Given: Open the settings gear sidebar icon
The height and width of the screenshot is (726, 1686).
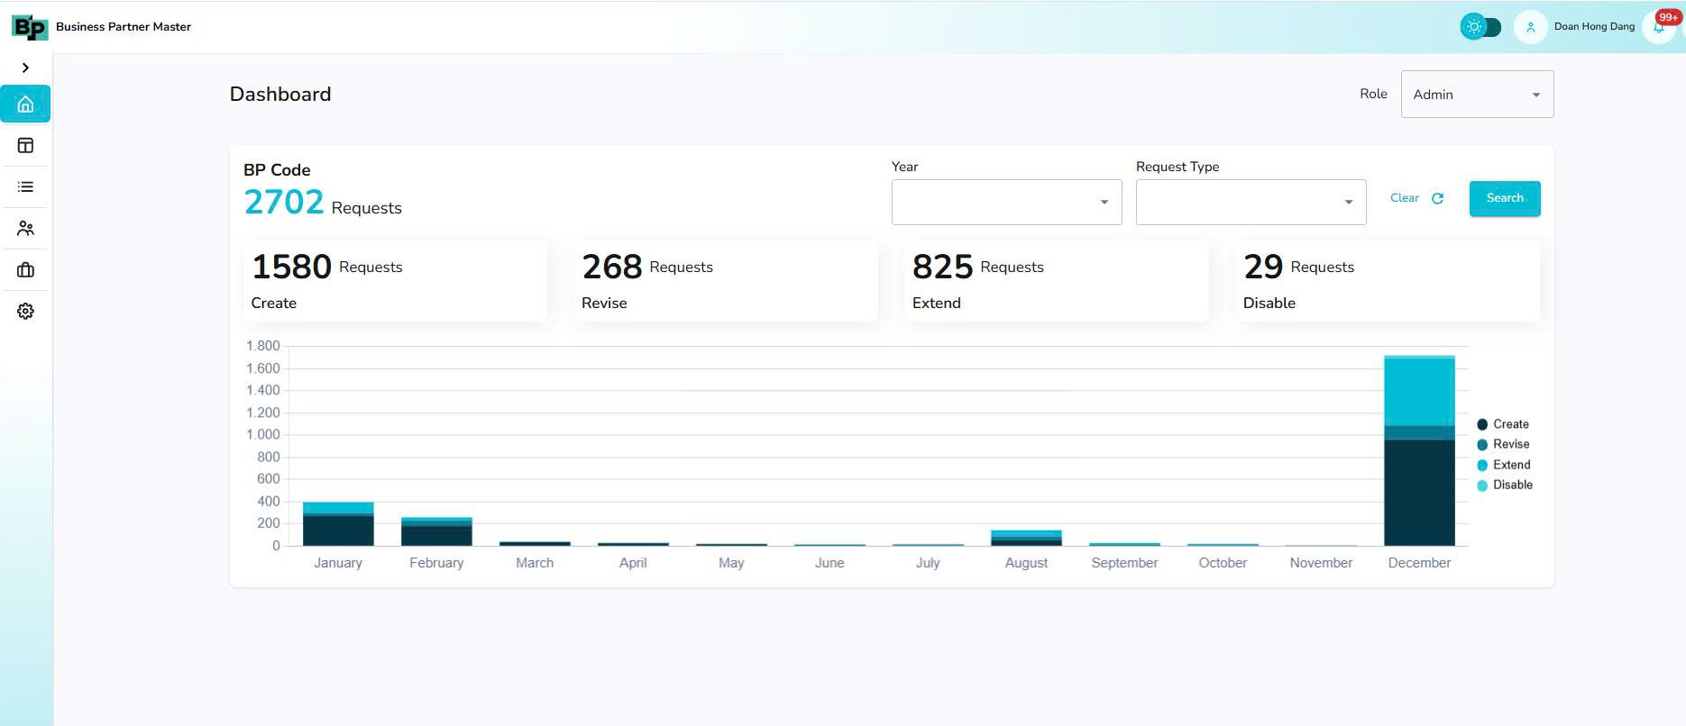Looking at the screenshot, I should click(x=25, y=312).
